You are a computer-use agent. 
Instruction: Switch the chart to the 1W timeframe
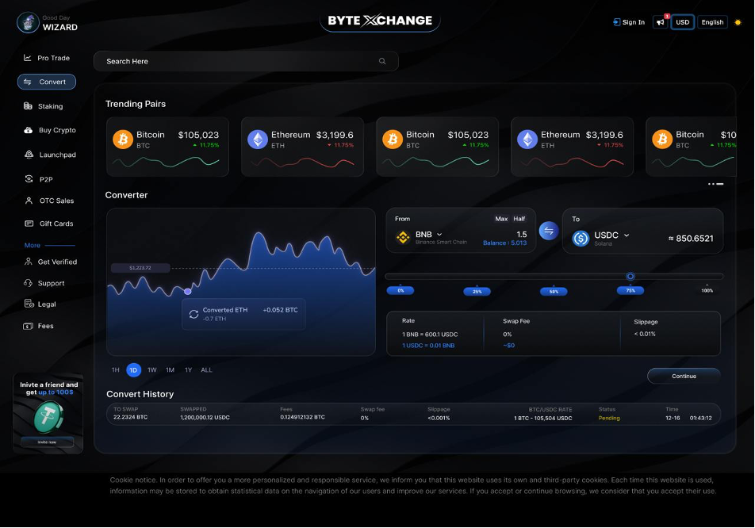[x=151, y=369]
